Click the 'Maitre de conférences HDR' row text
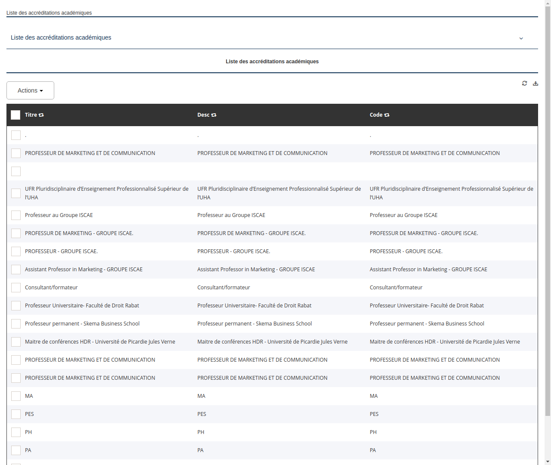This screenshot has width=551, height=465. click(100, 341)
